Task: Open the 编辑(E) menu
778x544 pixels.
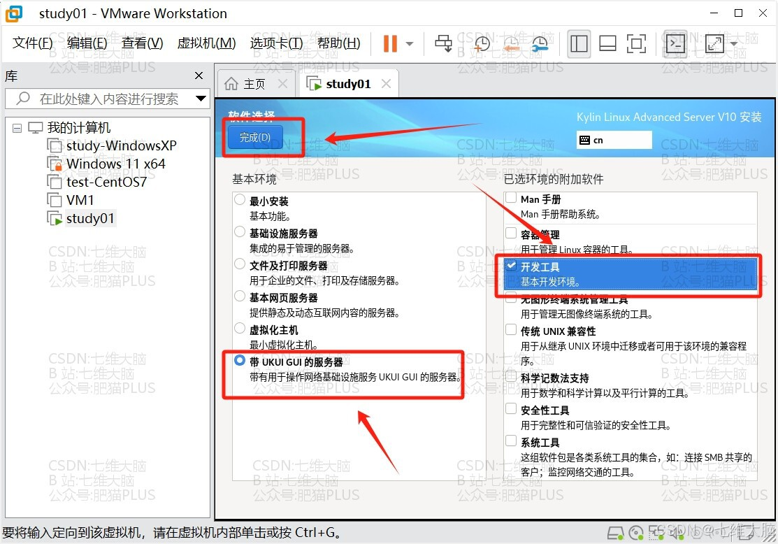Action: click(87, 43)
